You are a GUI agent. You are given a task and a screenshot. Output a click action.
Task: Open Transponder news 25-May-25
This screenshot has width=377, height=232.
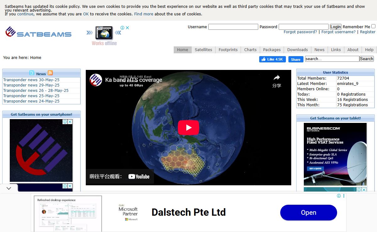tap(31, 96)
